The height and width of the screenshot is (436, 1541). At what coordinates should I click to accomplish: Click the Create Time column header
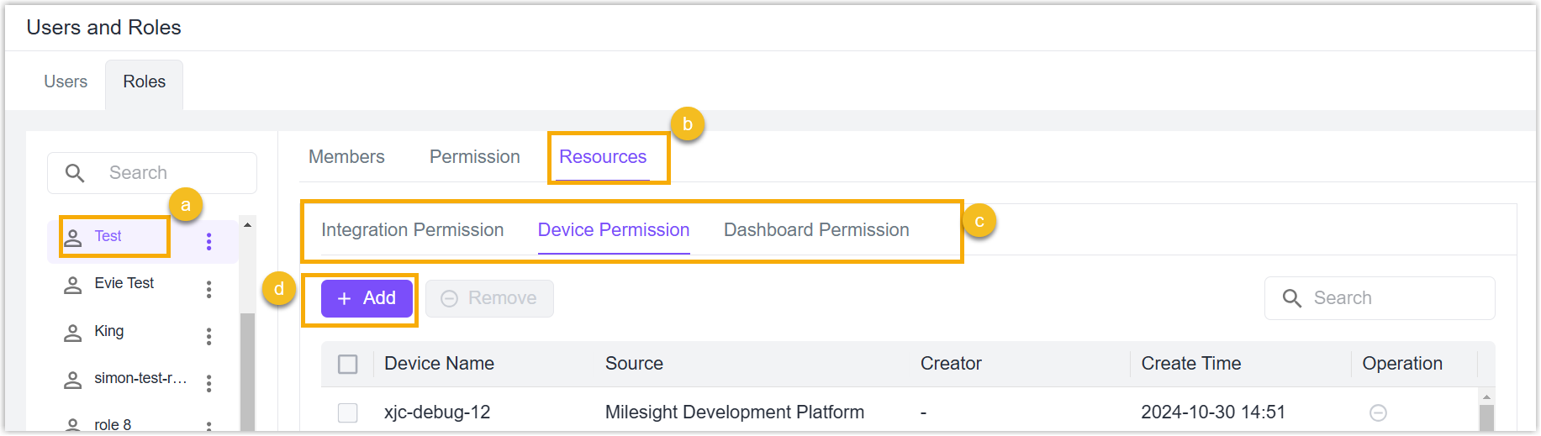1191,364
